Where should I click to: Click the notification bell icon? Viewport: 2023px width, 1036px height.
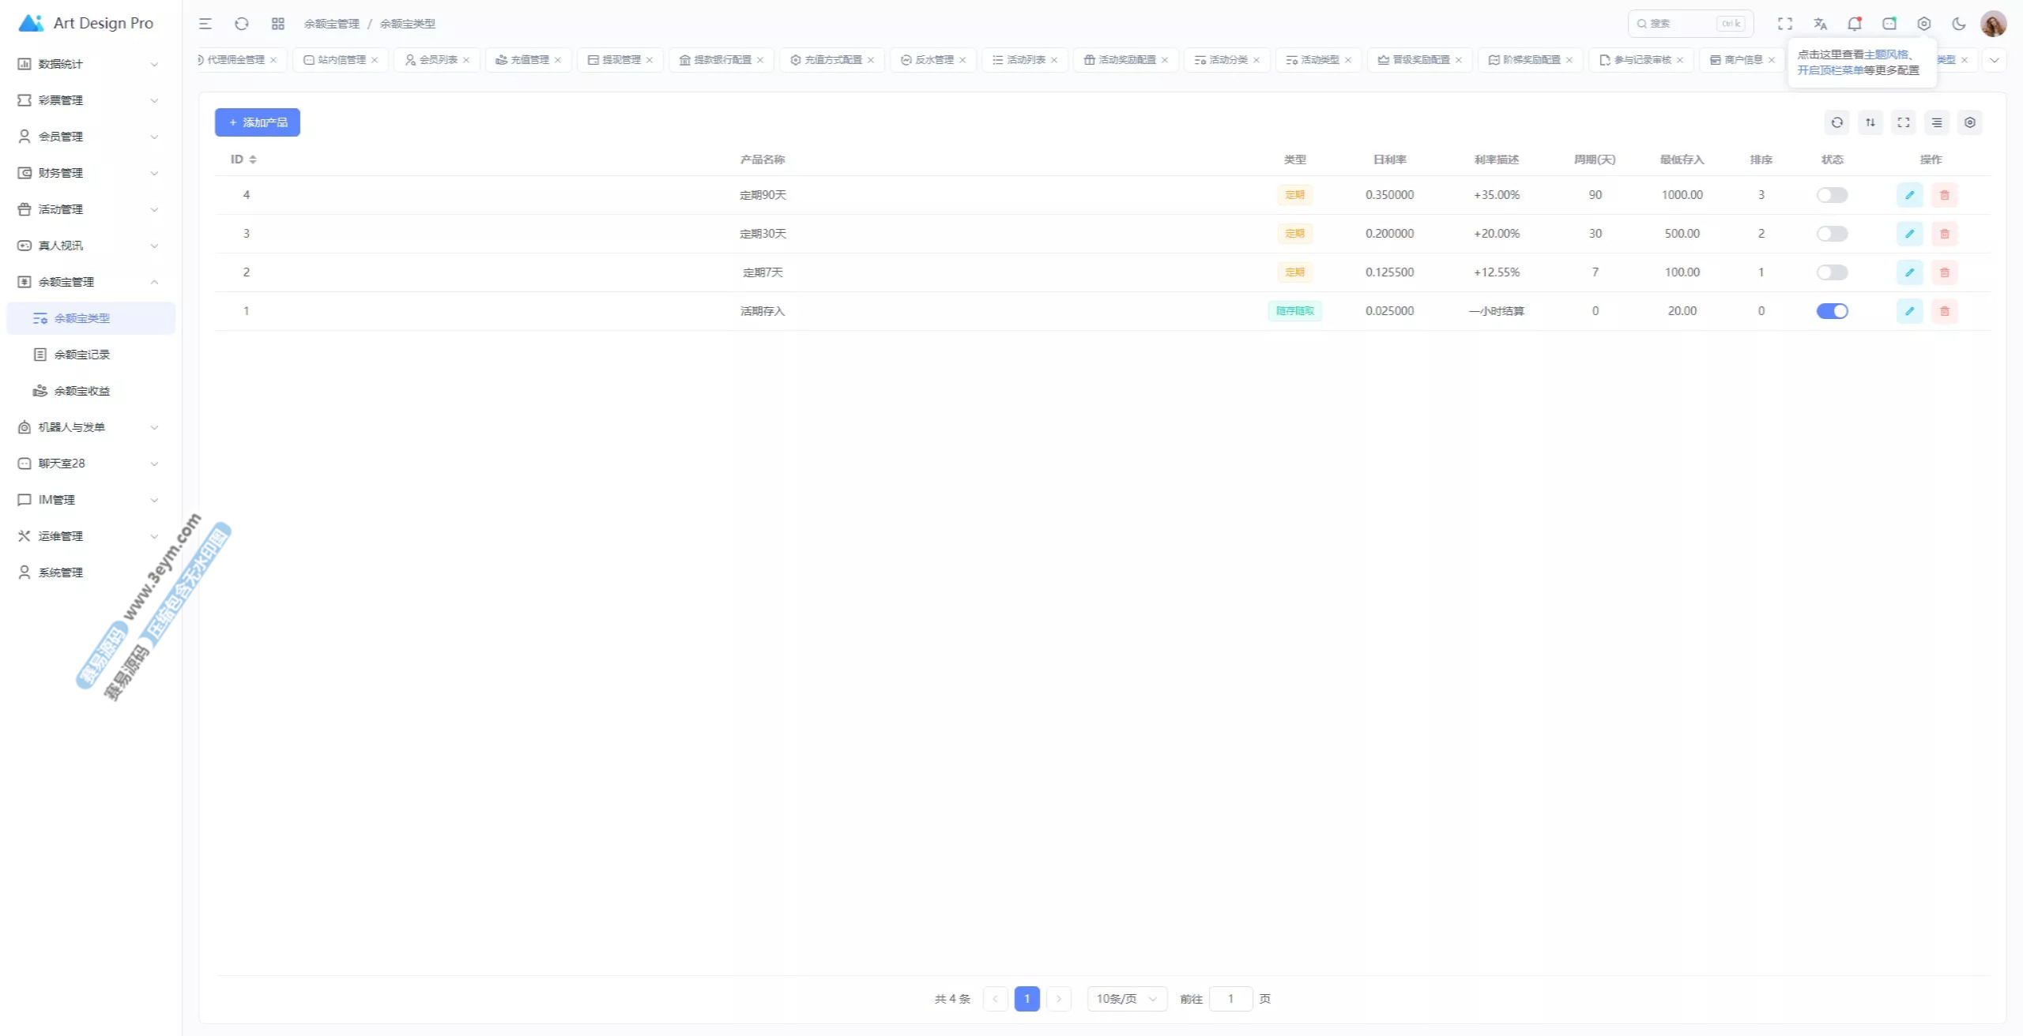click(1854, 24)
